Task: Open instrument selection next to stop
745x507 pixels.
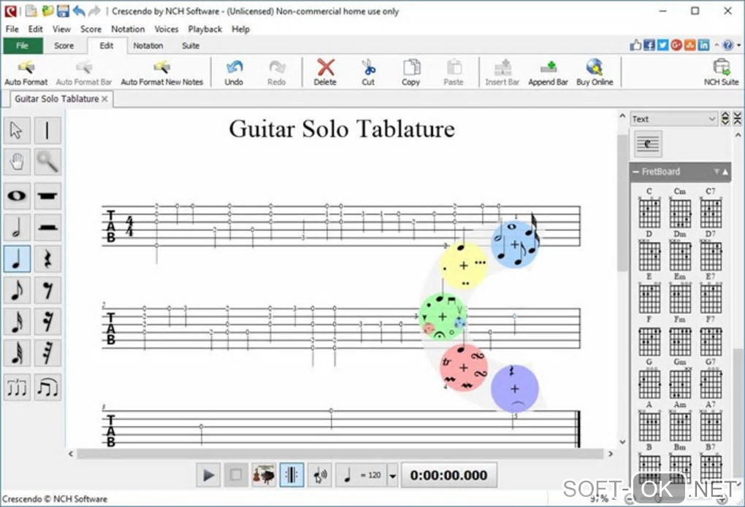Action: point(264,475)
